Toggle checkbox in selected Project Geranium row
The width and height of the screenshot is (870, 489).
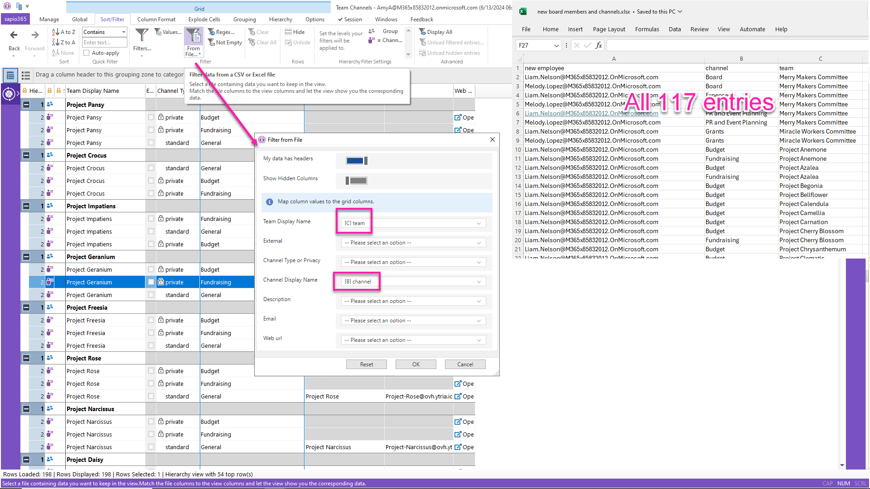(x=151, y=282)
